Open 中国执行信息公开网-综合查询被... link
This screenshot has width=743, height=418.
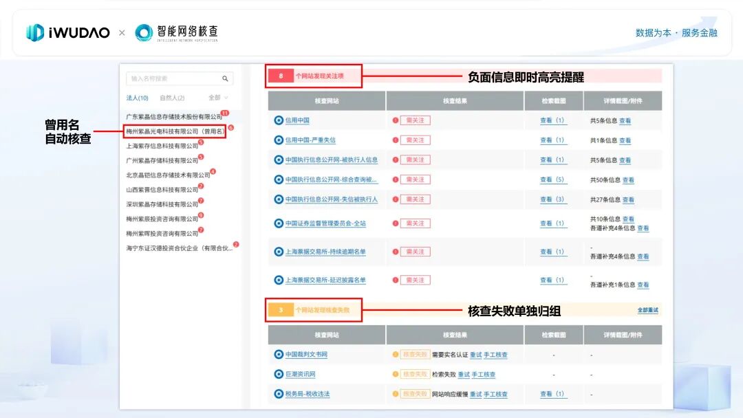point(331,179)
